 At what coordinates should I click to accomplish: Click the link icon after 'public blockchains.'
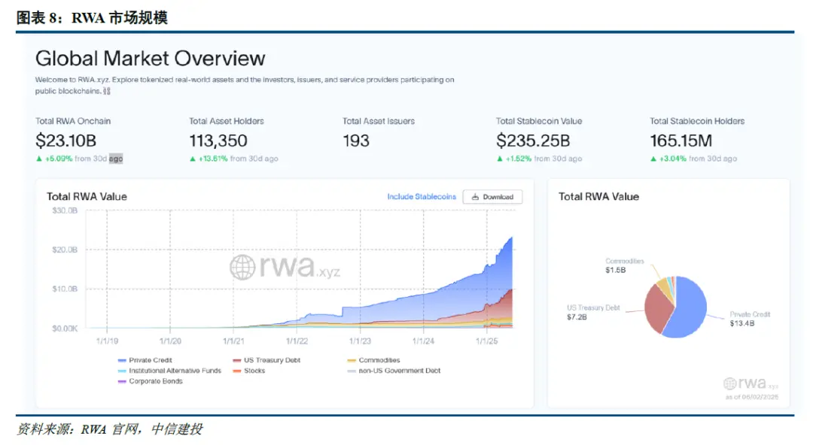(x=106, y=91)
